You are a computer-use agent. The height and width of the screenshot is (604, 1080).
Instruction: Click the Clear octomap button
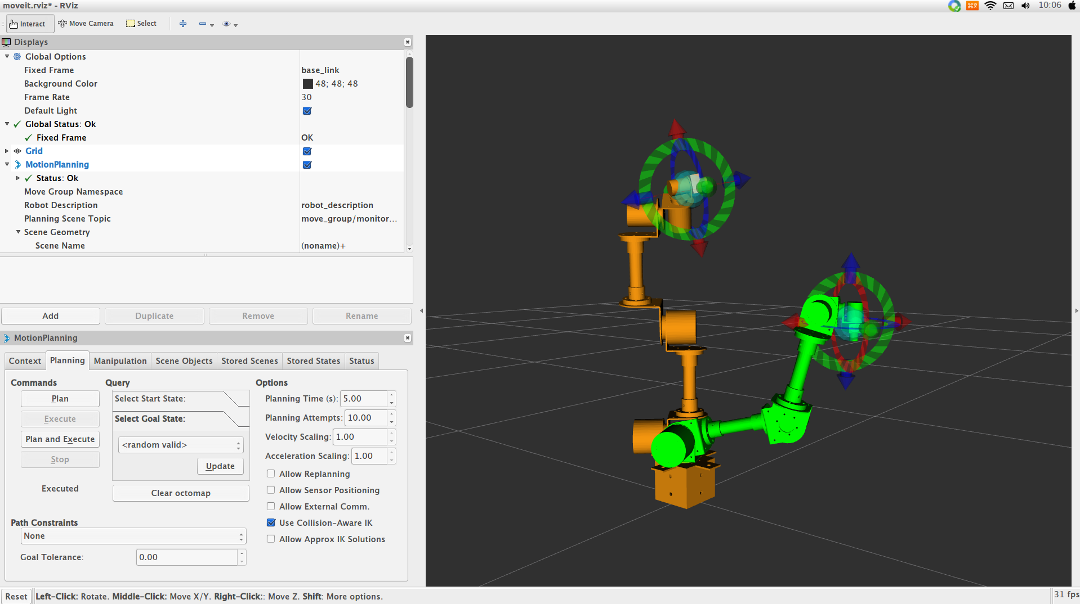click(180, 493)
